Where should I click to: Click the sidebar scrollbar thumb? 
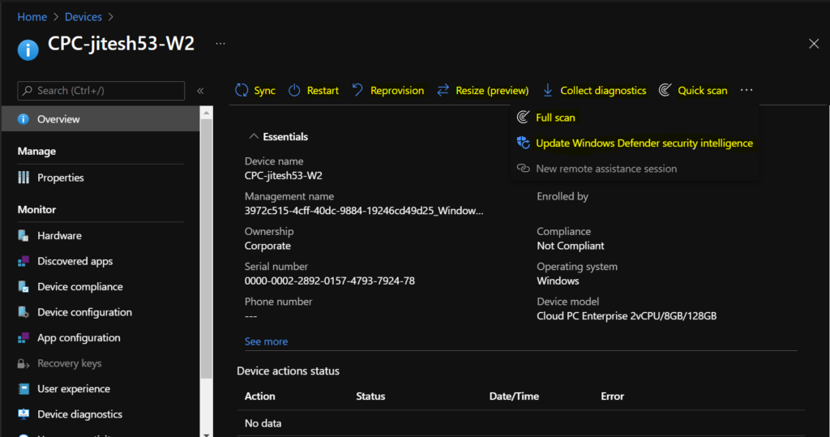207,249
